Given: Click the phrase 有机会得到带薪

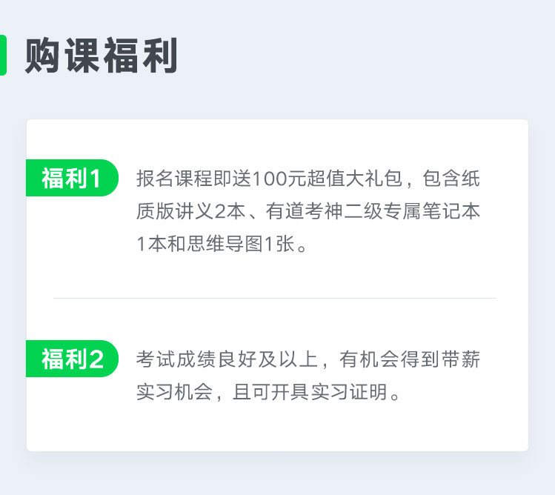Looking at the screenshot, I should point(410,359).
